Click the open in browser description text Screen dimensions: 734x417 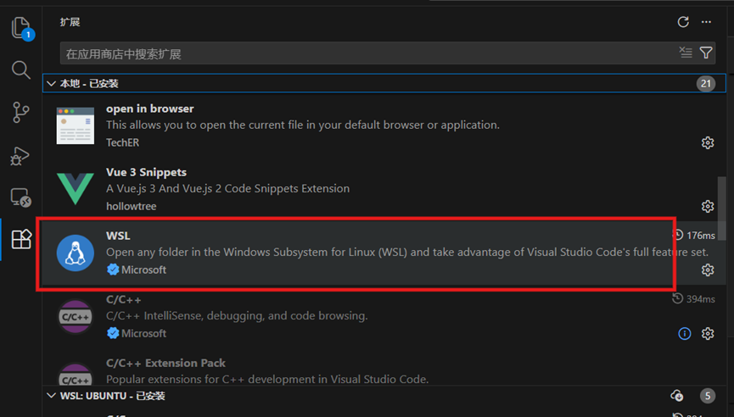point(303,125)
